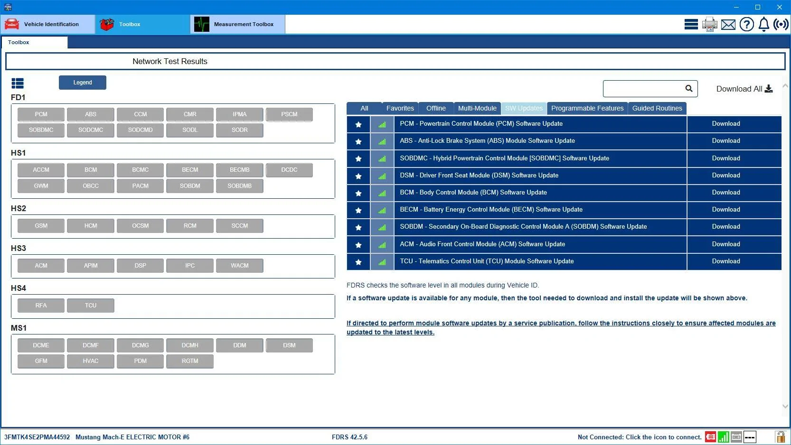Click the Legend button
The image size is (791, 445).
pyautogui.click(x=83, y=83)
